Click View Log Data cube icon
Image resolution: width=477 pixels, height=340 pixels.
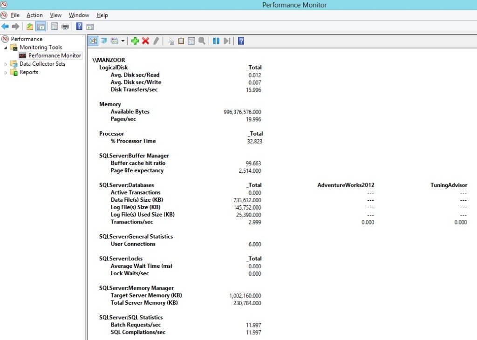pyautogui.click(x=103, y=41)
